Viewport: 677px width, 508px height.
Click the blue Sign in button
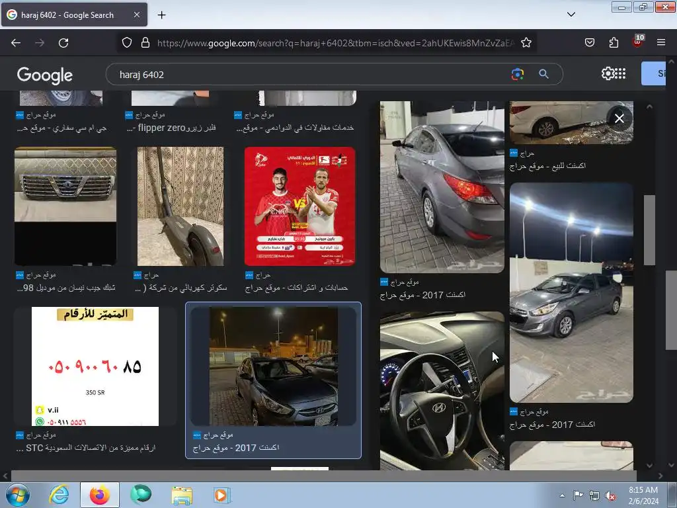(654, 73)
